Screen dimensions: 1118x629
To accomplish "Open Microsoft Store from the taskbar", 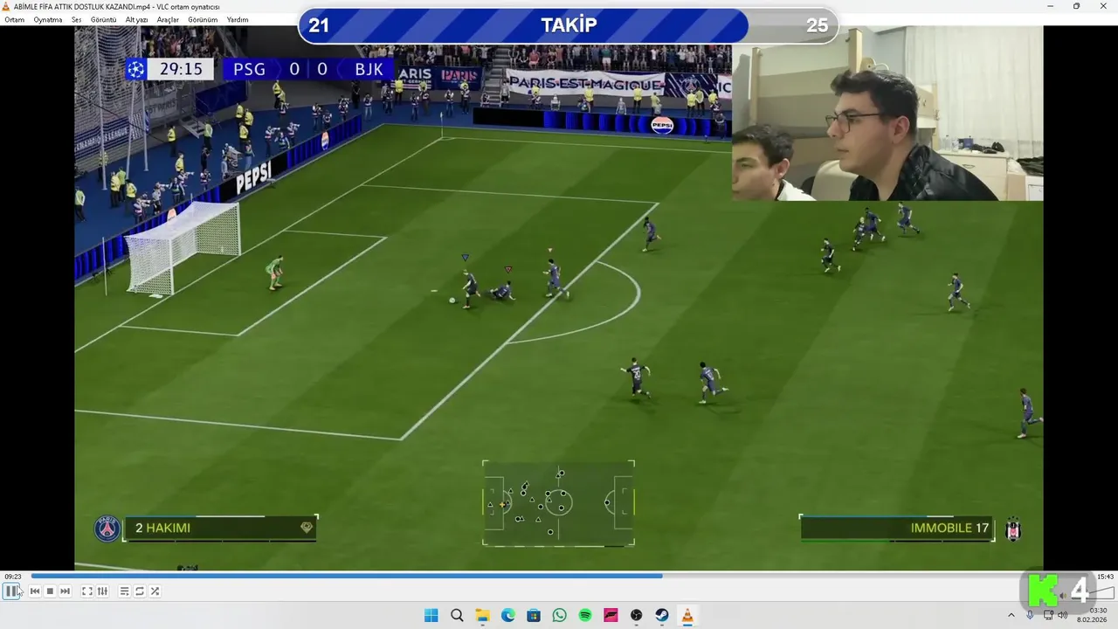I will pos(534,616).
